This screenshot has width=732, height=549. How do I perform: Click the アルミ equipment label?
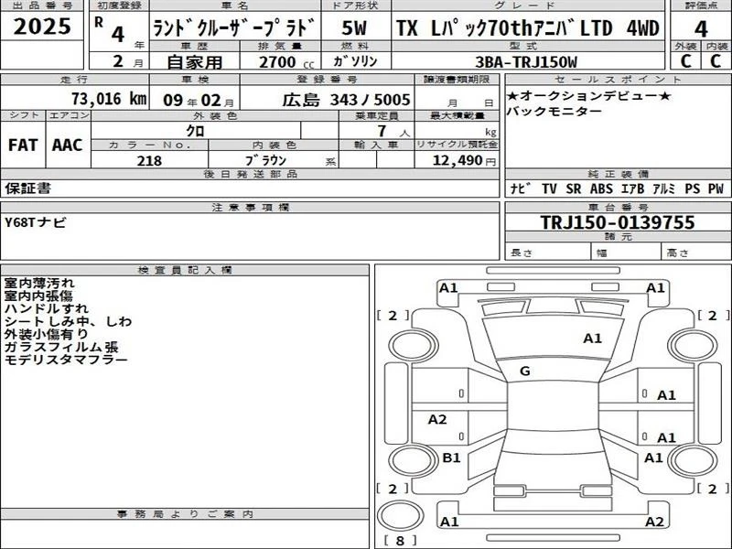[x=664, y=188]
